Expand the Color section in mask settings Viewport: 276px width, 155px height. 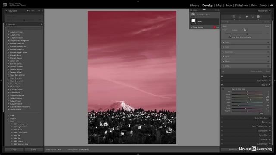[x=223, y=47]
